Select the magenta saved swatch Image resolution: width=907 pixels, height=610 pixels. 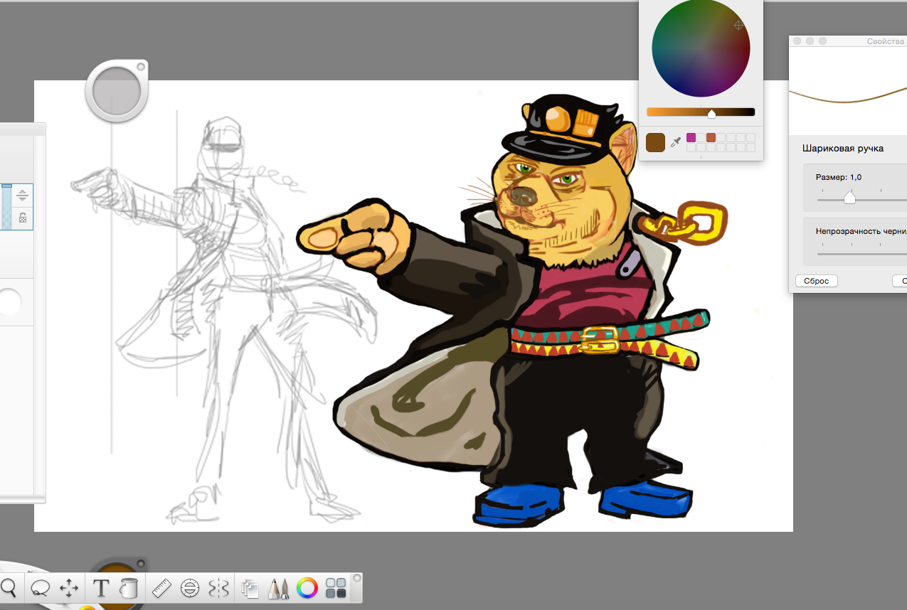(x=691, y=137)
